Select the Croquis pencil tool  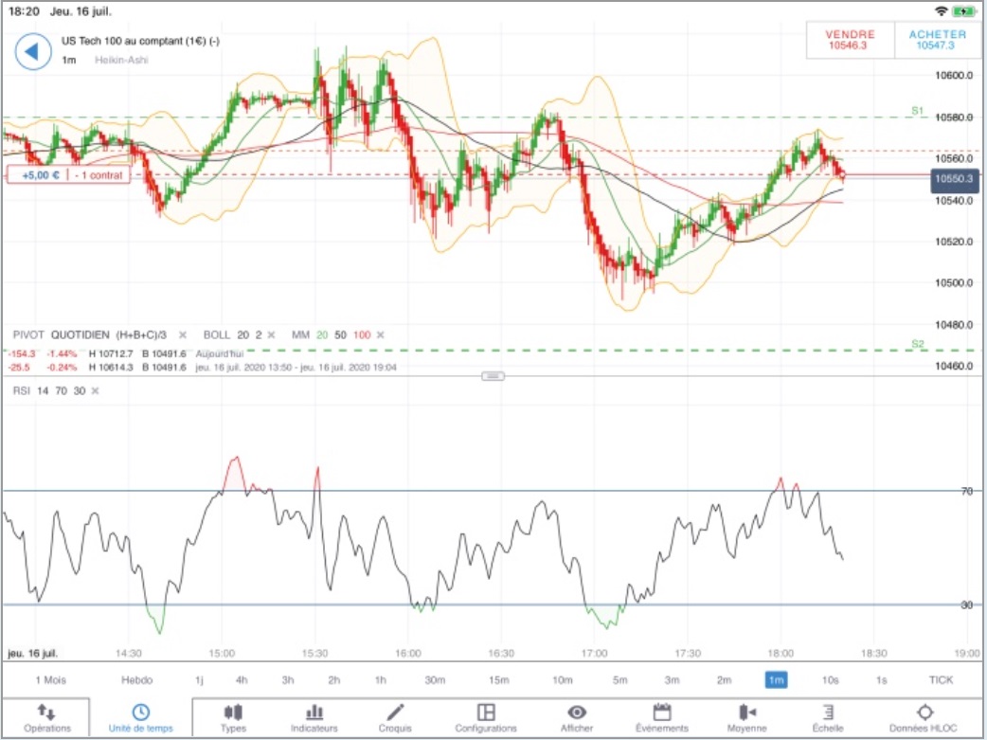(x=395, y=713)
